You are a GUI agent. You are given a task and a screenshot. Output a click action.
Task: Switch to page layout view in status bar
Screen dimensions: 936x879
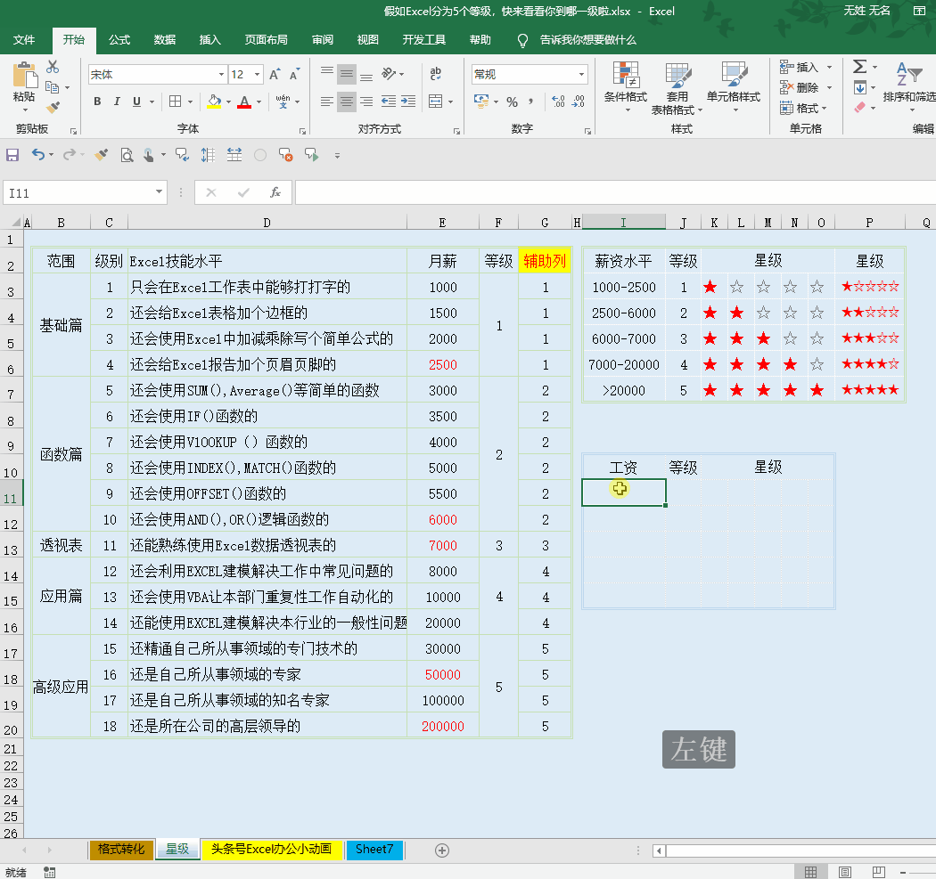coord(845,872)
